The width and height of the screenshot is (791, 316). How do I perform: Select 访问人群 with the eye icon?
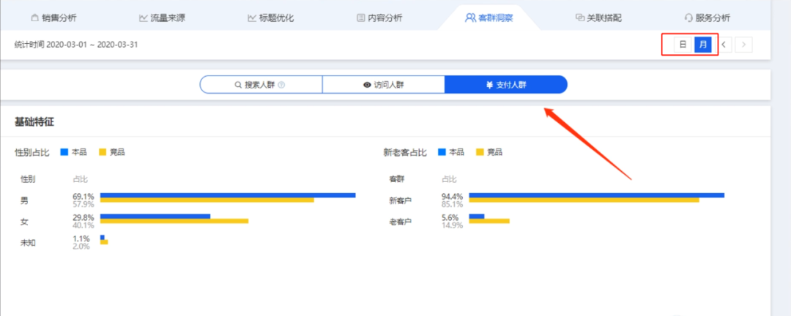click(383, 85)
